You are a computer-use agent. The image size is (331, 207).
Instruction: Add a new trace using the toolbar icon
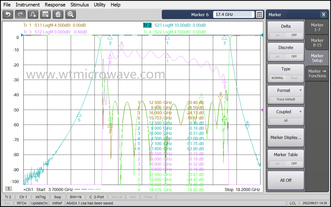click(33, 14)
